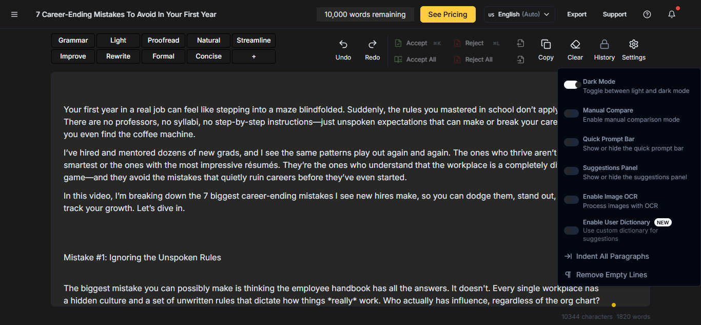Viewport: 701px width, 325px height.
Task: Enable the Suggestions Panel toggle
Action: 572,171
